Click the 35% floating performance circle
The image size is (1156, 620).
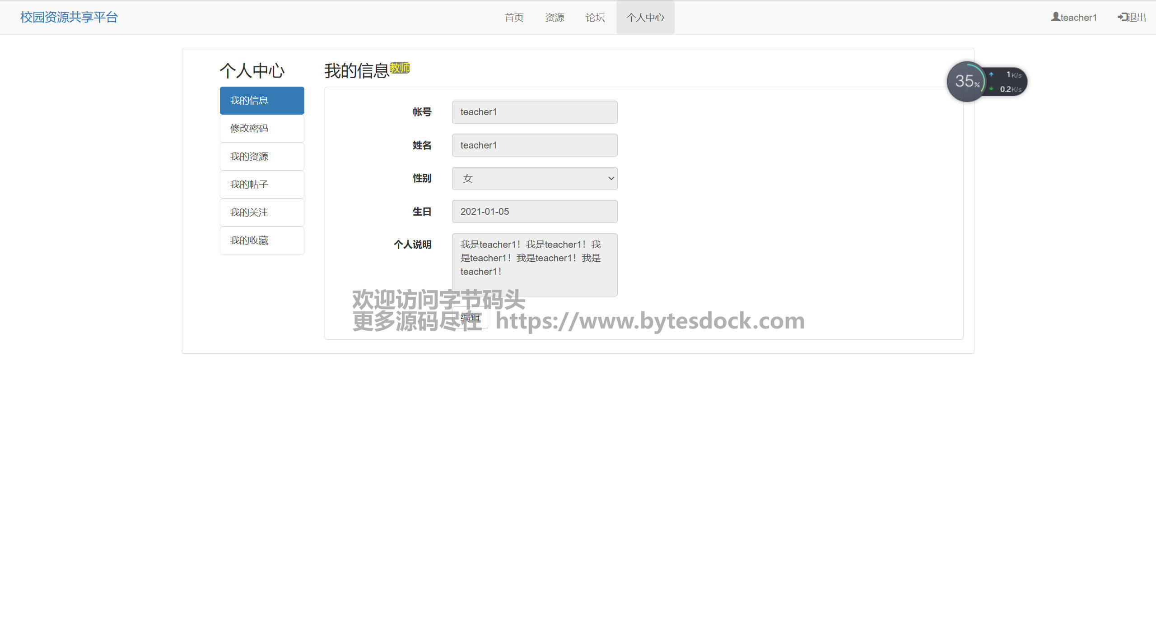coord(966,82)
